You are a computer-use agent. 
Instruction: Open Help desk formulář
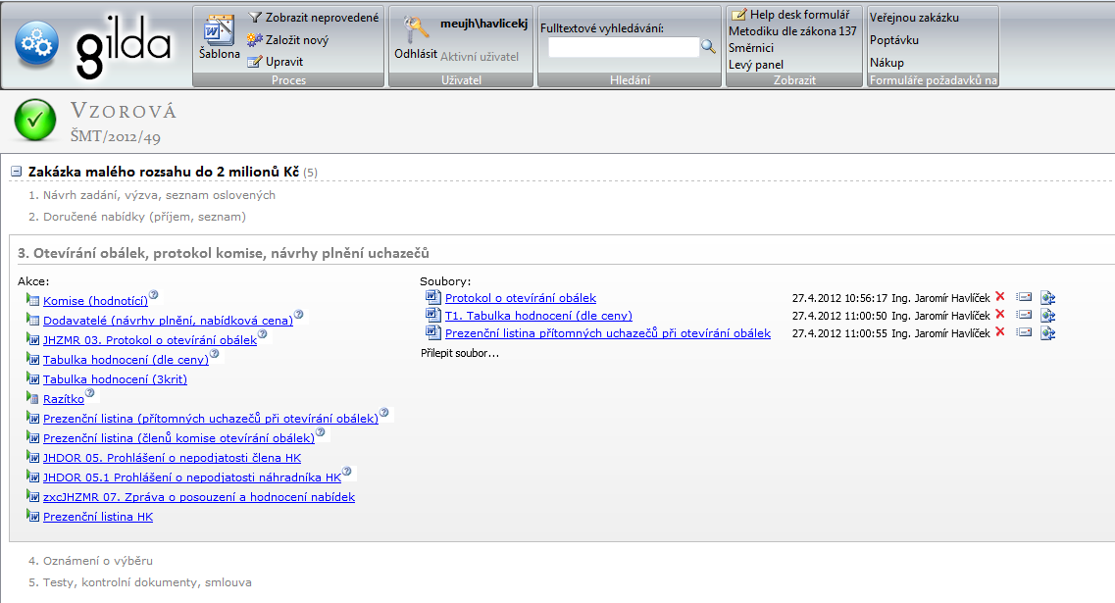tap(790, 15)
